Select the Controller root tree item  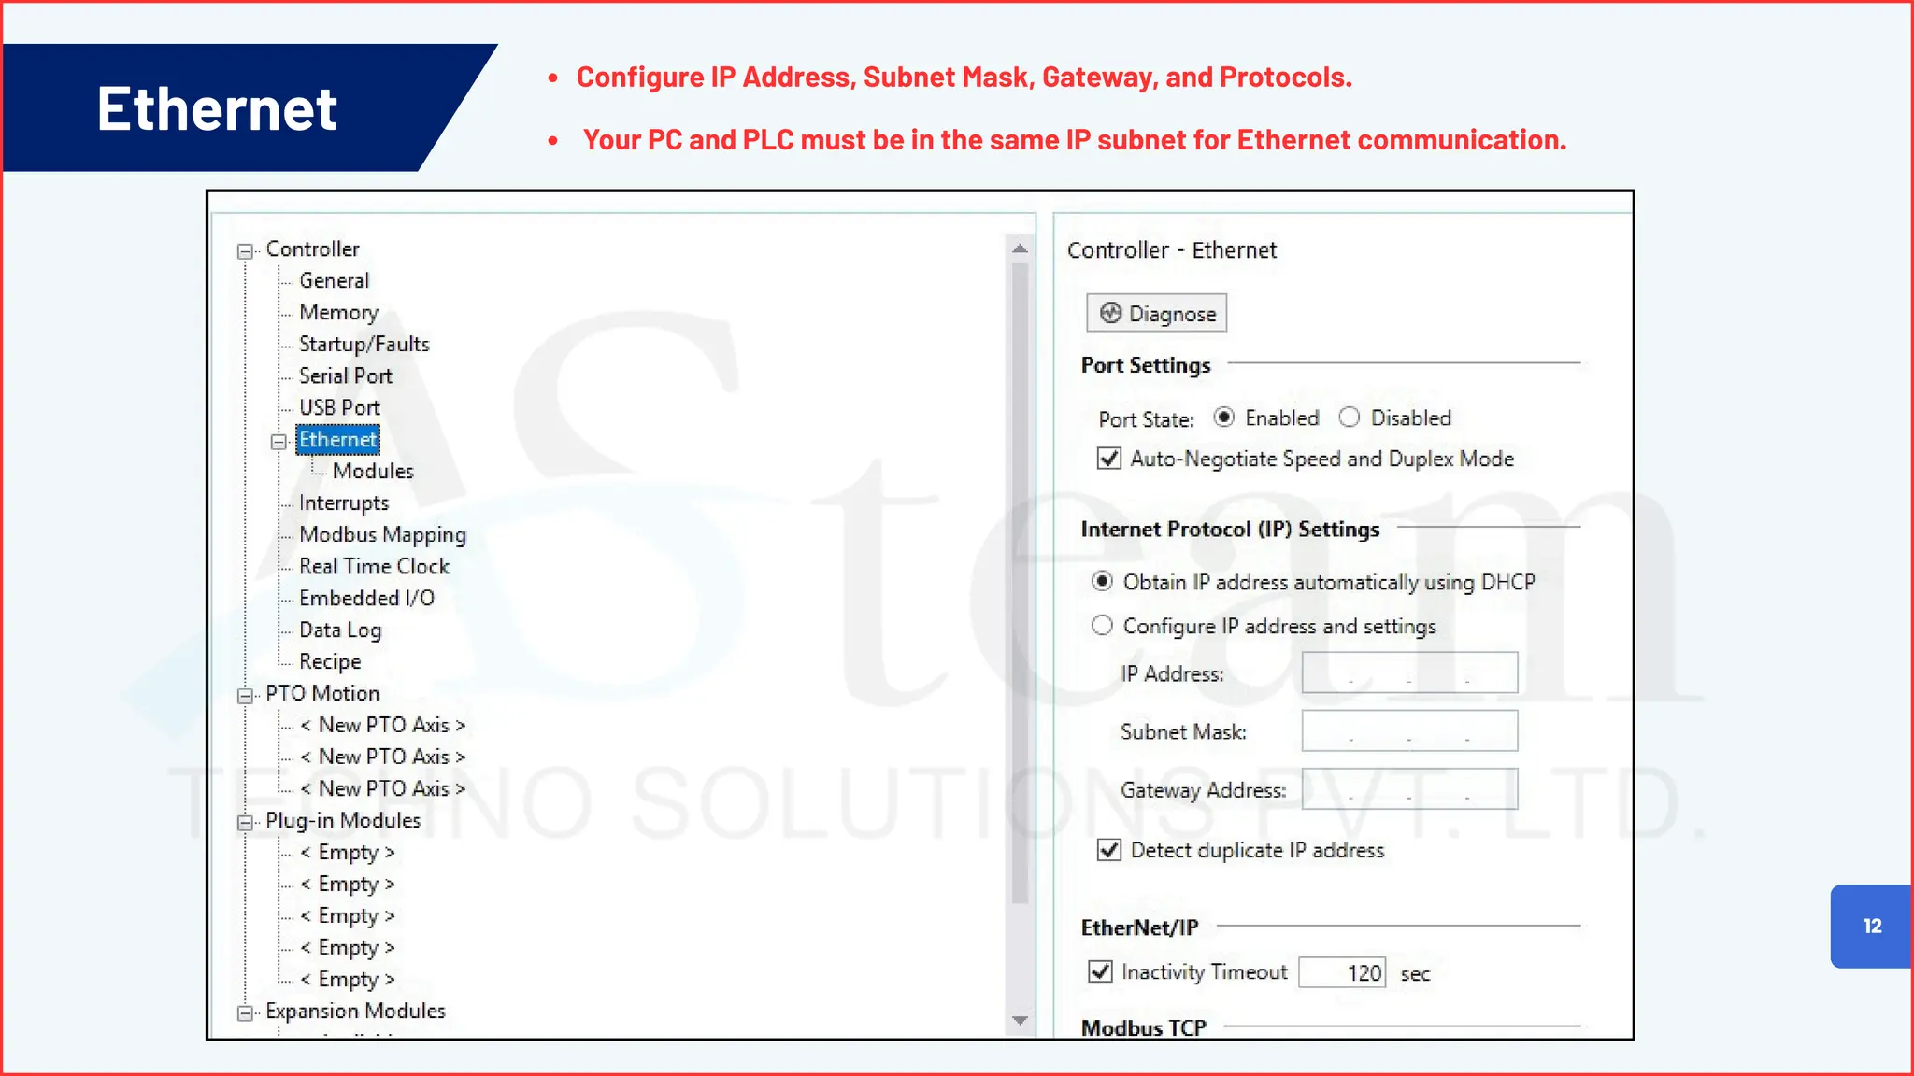click(x=312, y=248)
